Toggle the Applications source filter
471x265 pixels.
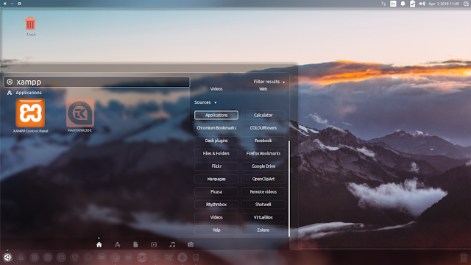click(216, 115)
